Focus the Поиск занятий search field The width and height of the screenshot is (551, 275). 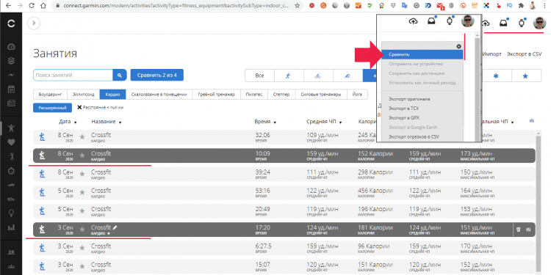(x=73, y=75)
